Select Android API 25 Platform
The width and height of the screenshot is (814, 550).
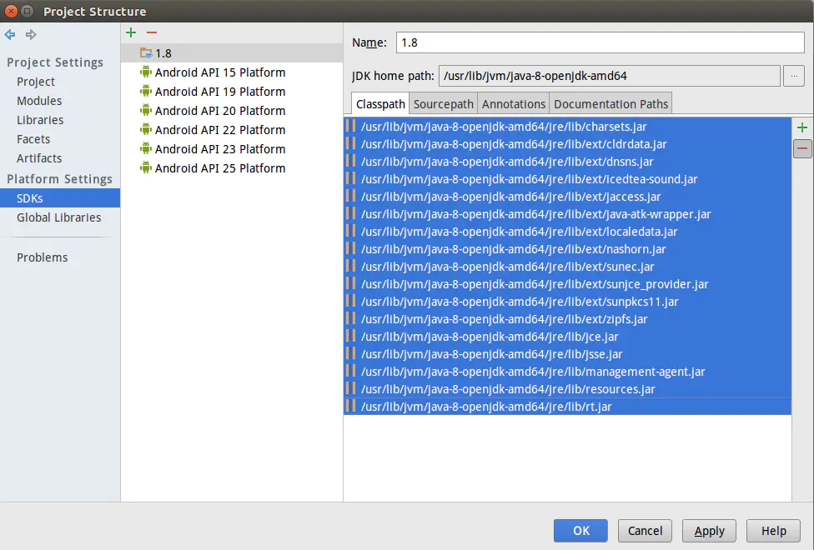(x=232, y=168)
